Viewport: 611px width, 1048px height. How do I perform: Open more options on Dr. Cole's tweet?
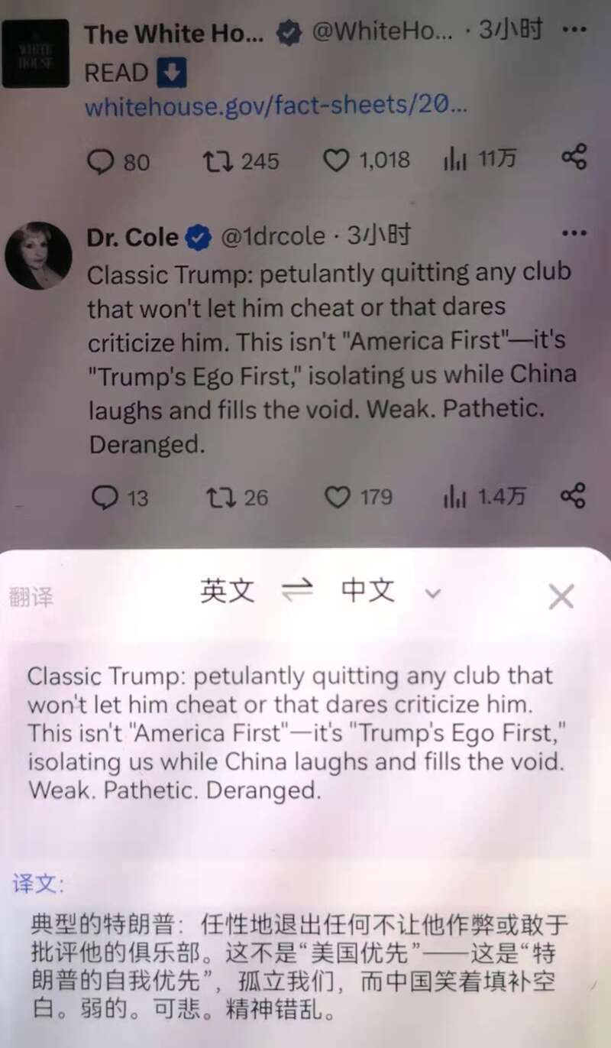point(574,233)
